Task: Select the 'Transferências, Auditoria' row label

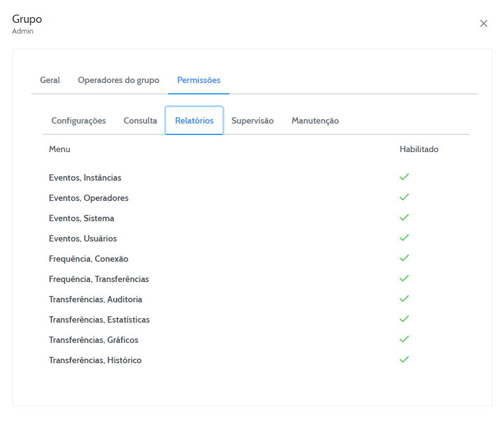Action: tap(96, 299)
